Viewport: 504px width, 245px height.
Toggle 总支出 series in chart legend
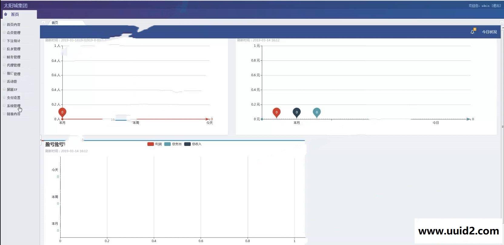pyautogui.click(x=173, y=144)
